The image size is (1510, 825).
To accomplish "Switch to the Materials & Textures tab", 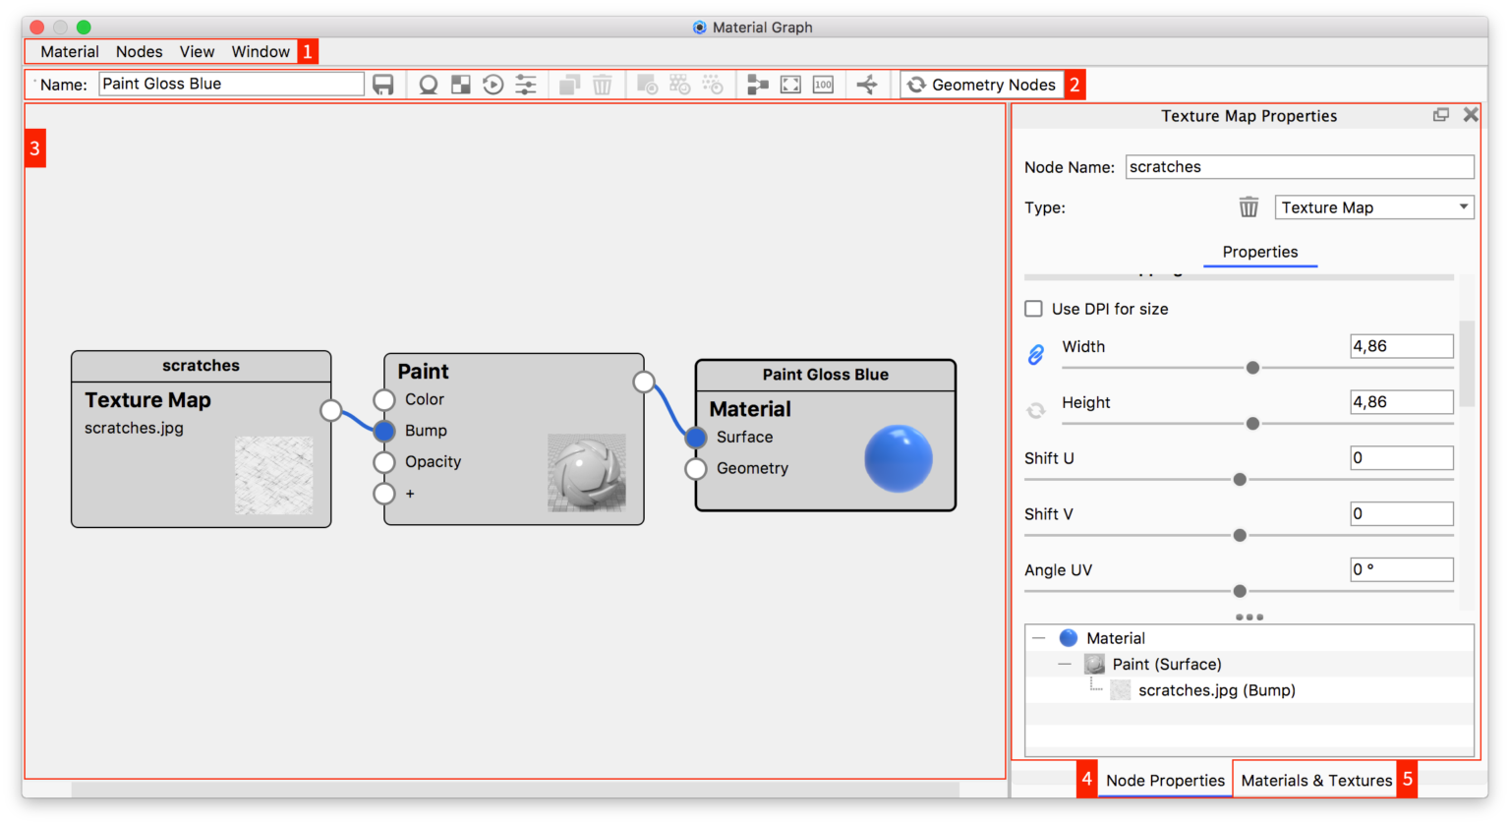I will click(x=1316, y=780).
